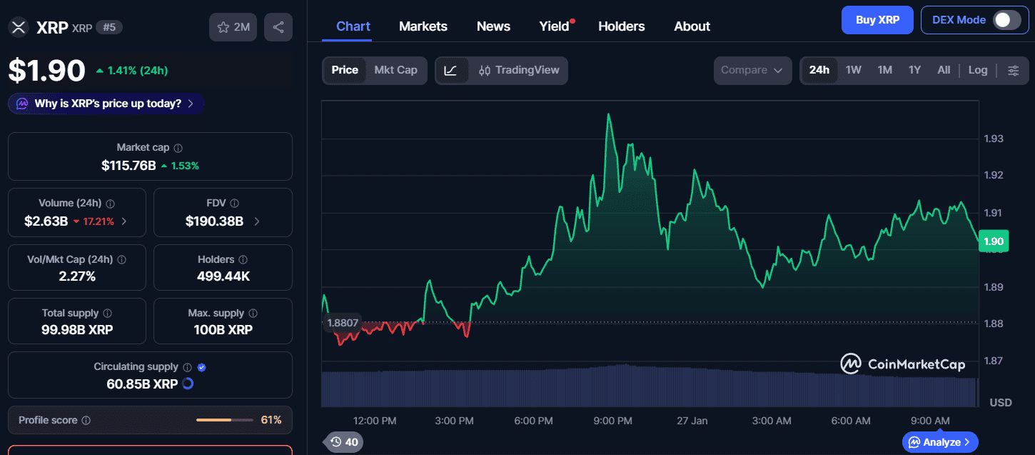Open the chart settings sliders icon
Screen dimensions: 1035x455
[1013, 70]
